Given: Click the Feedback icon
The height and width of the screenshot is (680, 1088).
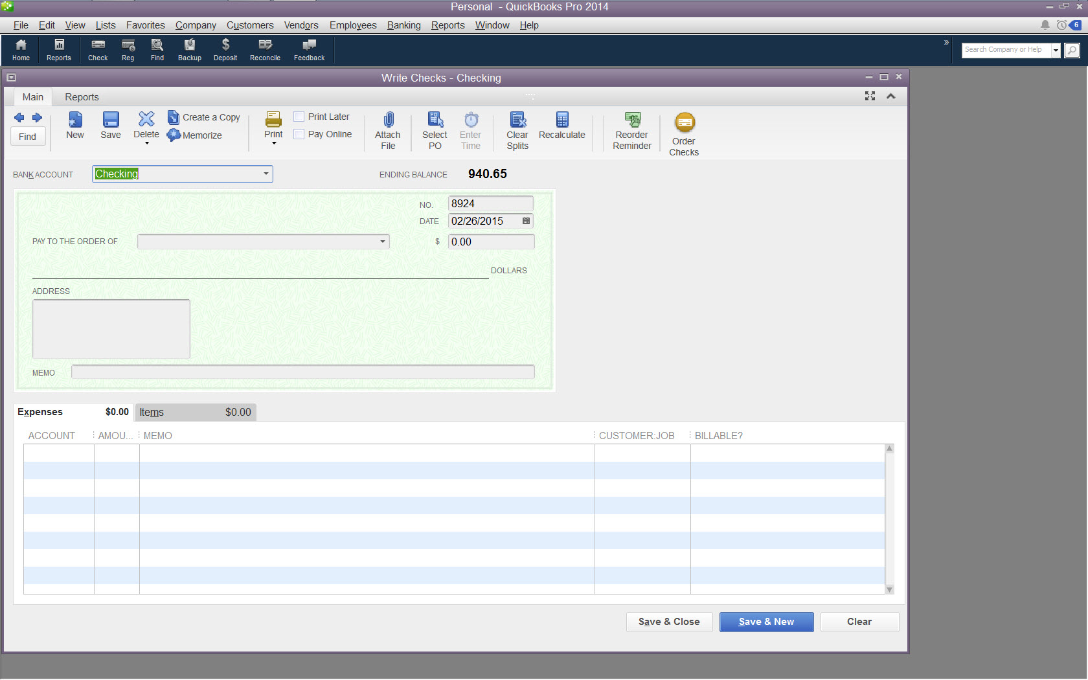Looking at the screenshot, I should (310, 50).
